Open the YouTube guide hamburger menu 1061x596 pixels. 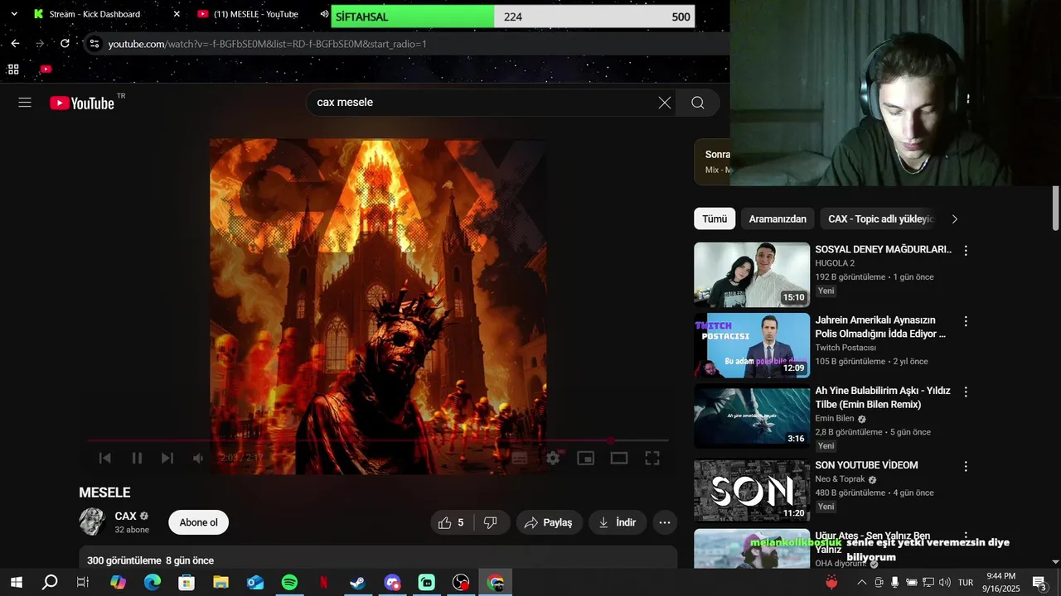(x=25, y=103)
